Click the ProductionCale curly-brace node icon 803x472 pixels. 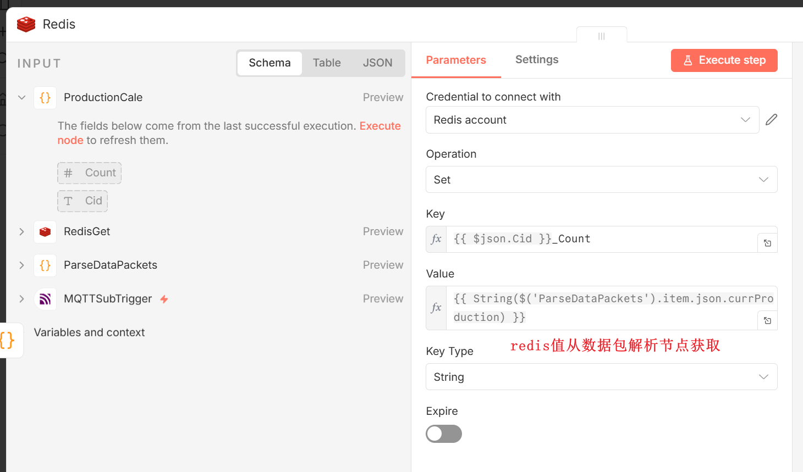point(45,97)
